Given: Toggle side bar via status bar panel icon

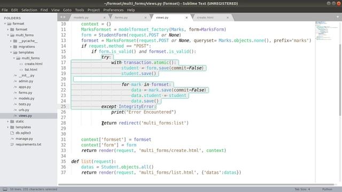Looking at the screenshot, I should click(x=5, y=189).
